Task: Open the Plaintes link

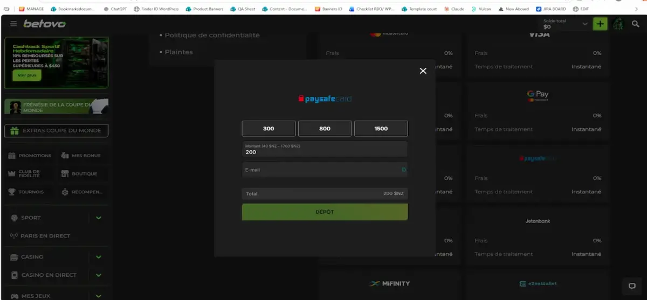Action: [178, 52]
